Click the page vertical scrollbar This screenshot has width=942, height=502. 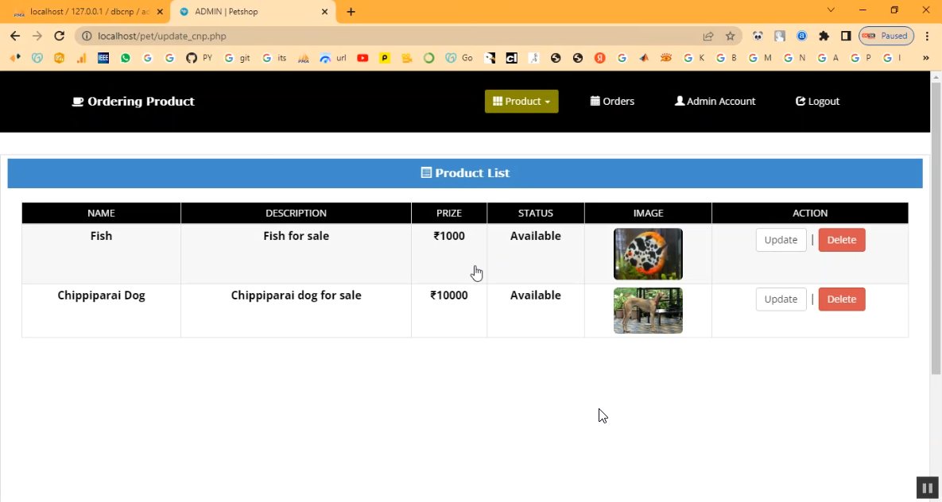[936, 228]
